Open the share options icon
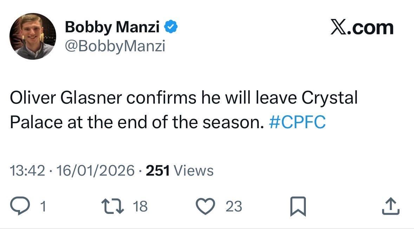414x229 pixels. click(x=390, y=206)
